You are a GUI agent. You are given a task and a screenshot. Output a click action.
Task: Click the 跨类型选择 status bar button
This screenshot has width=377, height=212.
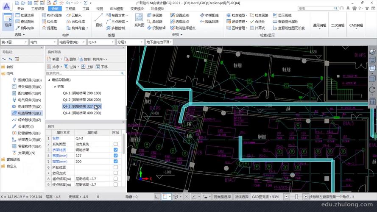tap(222, 197)
